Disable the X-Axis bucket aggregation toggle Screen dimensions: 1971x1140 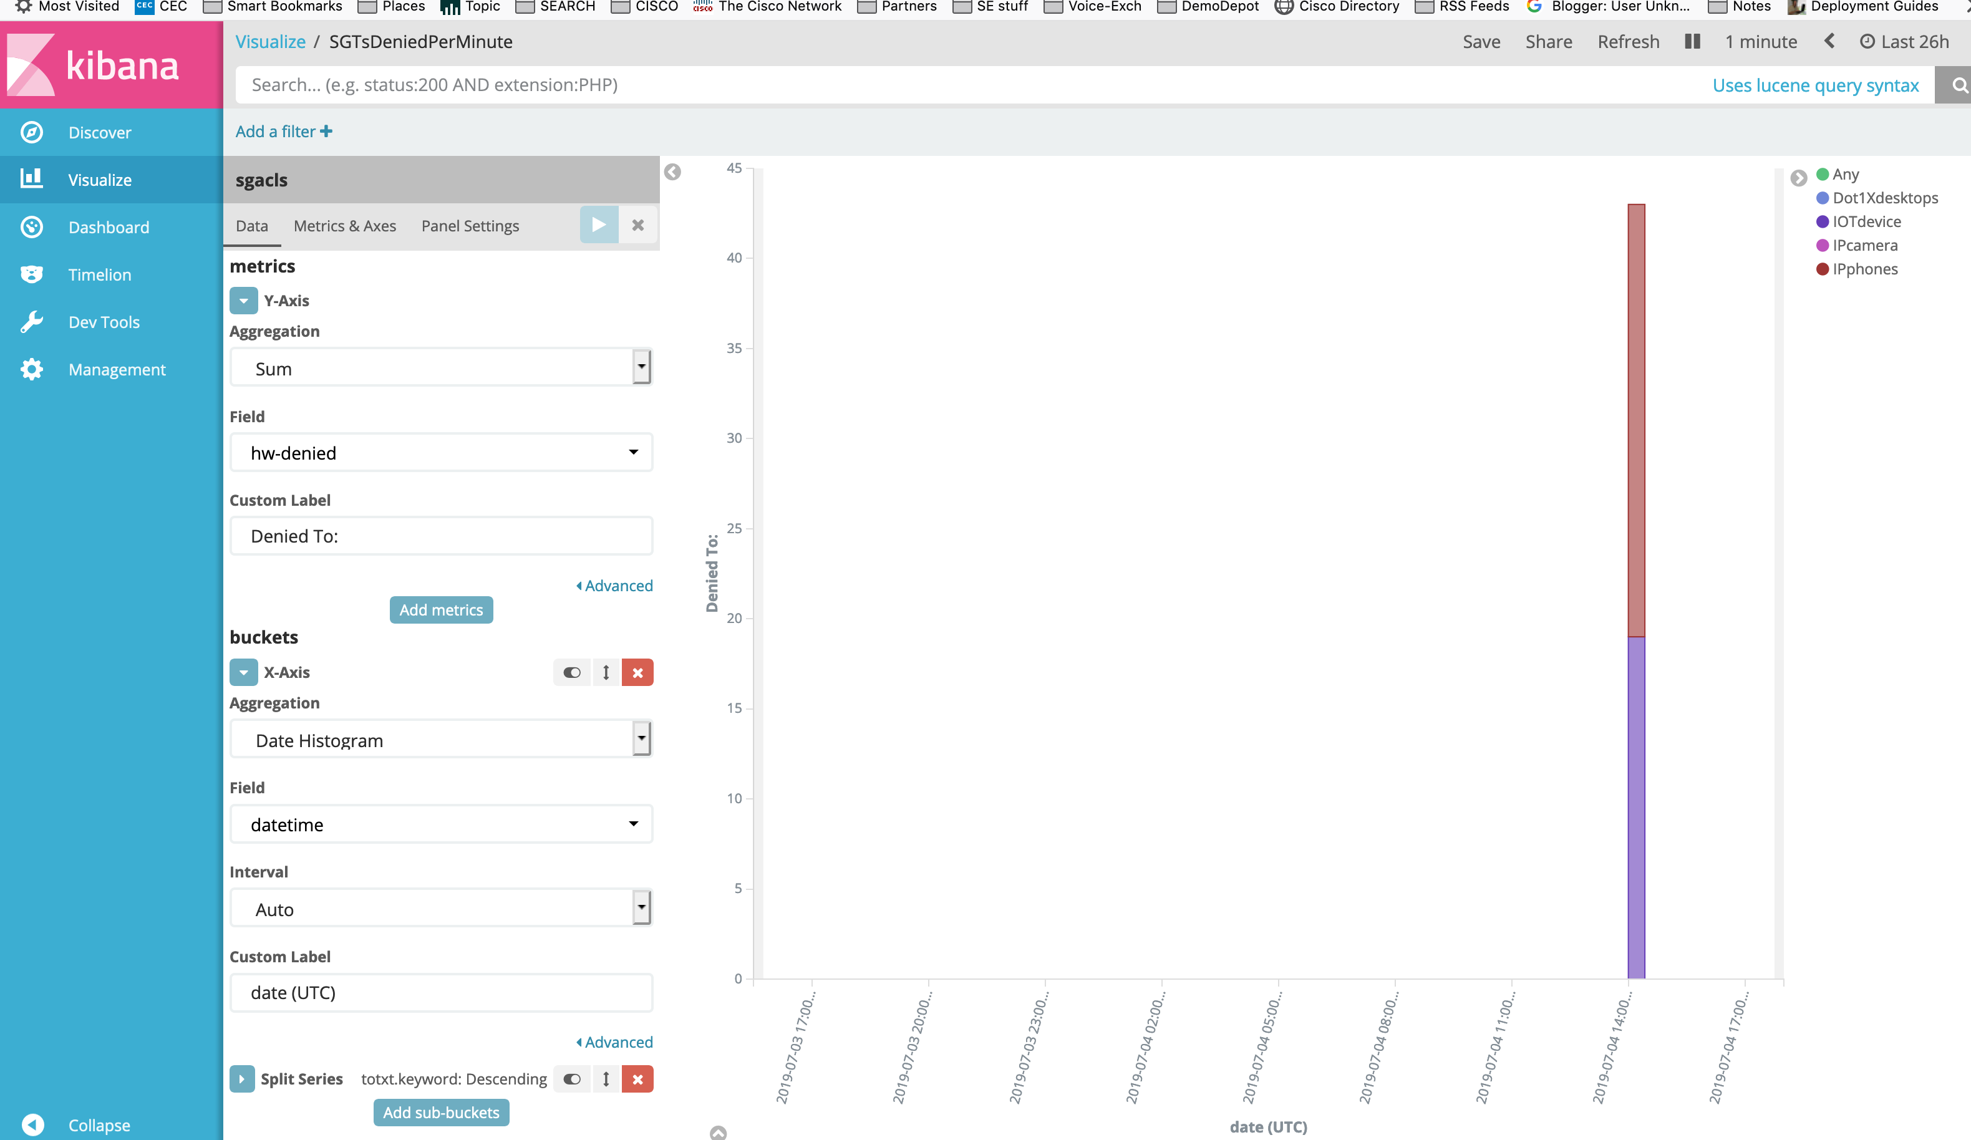tap(572, 672)
